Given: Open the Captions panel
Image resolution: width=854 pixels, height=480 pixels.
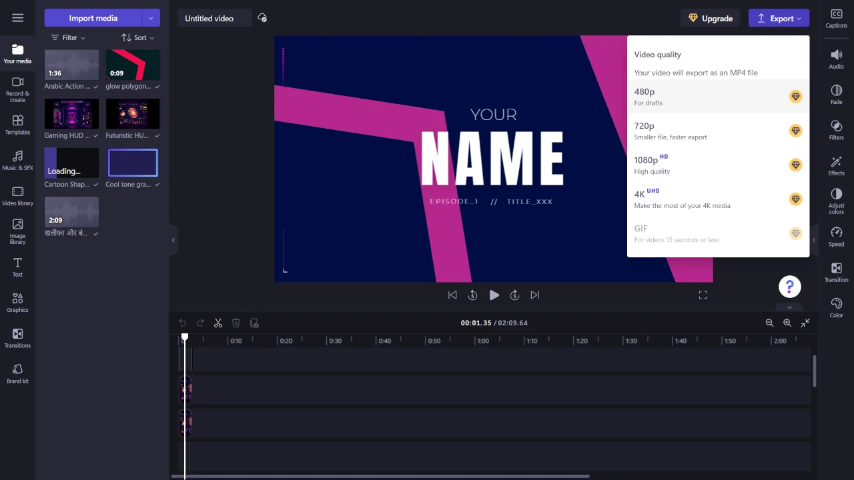Looking at the screenshot, I should point(836,19).
